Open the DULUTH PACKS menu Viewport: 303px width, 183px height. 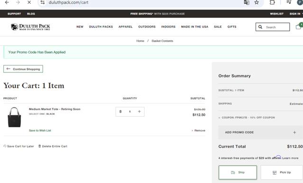point(101,27)
